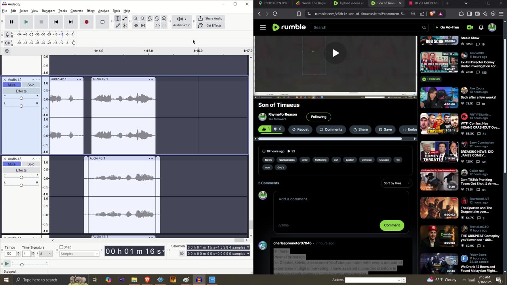Viewport: 507px width, 285px height.
Task: Click the Zoom Out magnifier icon
Action: point(143,19)
